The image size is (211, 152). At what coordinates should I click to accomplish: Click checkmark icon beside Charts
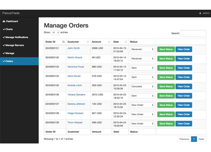4,29
